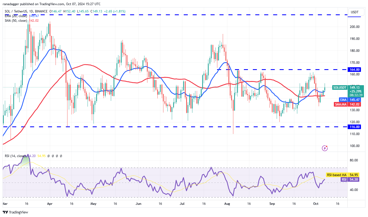Image resolution: width=368 pixels, height=217 pixels.
Task: Click the purple lightning bolt events icon
Action: click(325, 148)
